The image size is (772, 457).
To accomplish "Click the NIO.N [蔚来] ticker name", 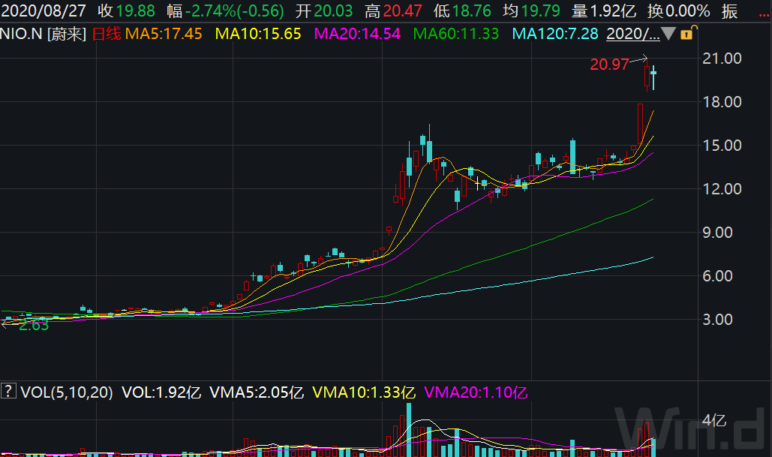I will coord(44,34).
